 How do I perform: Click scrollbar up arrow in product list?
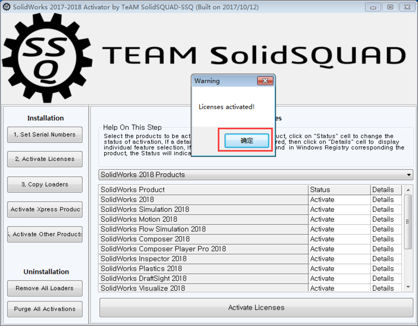(x=408, y=190)
